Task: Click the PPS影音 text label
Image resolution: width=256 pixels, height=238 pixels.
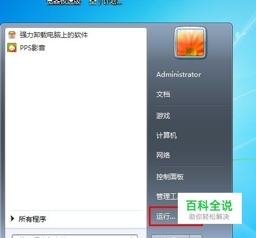Action: (x=32, y=48)
